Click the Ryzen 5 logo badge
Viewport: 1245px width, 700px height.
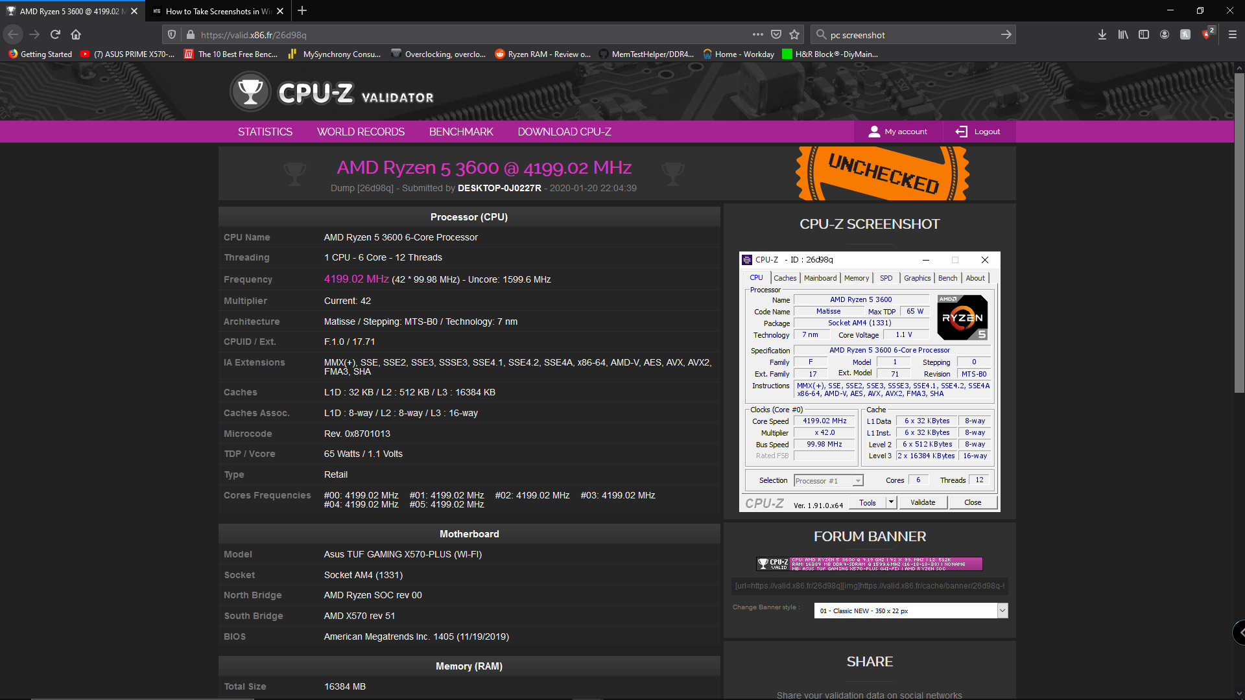click(963, 317)
